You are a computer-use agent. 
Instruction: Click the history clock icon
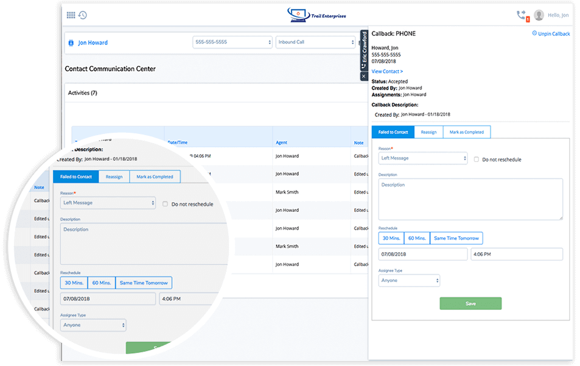82,15
